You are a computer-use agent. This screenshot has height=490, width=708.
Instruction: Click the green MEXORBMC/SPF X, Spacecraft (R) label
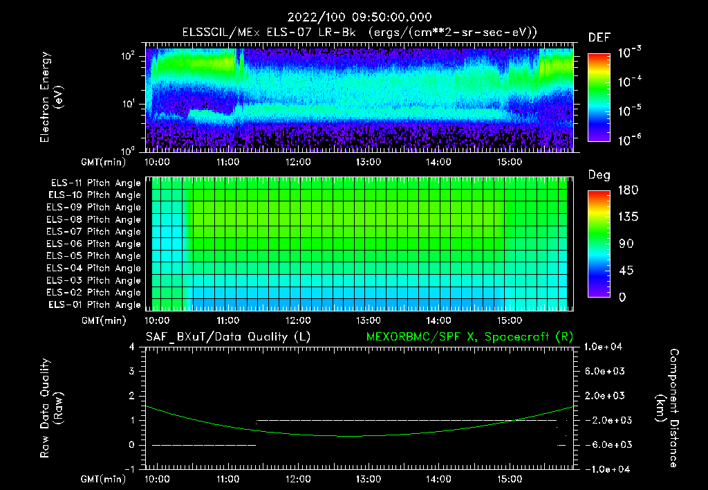coord(469,337)
